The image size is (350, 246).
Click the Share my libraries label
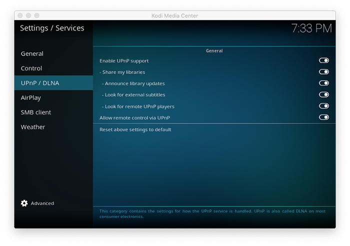122,72
